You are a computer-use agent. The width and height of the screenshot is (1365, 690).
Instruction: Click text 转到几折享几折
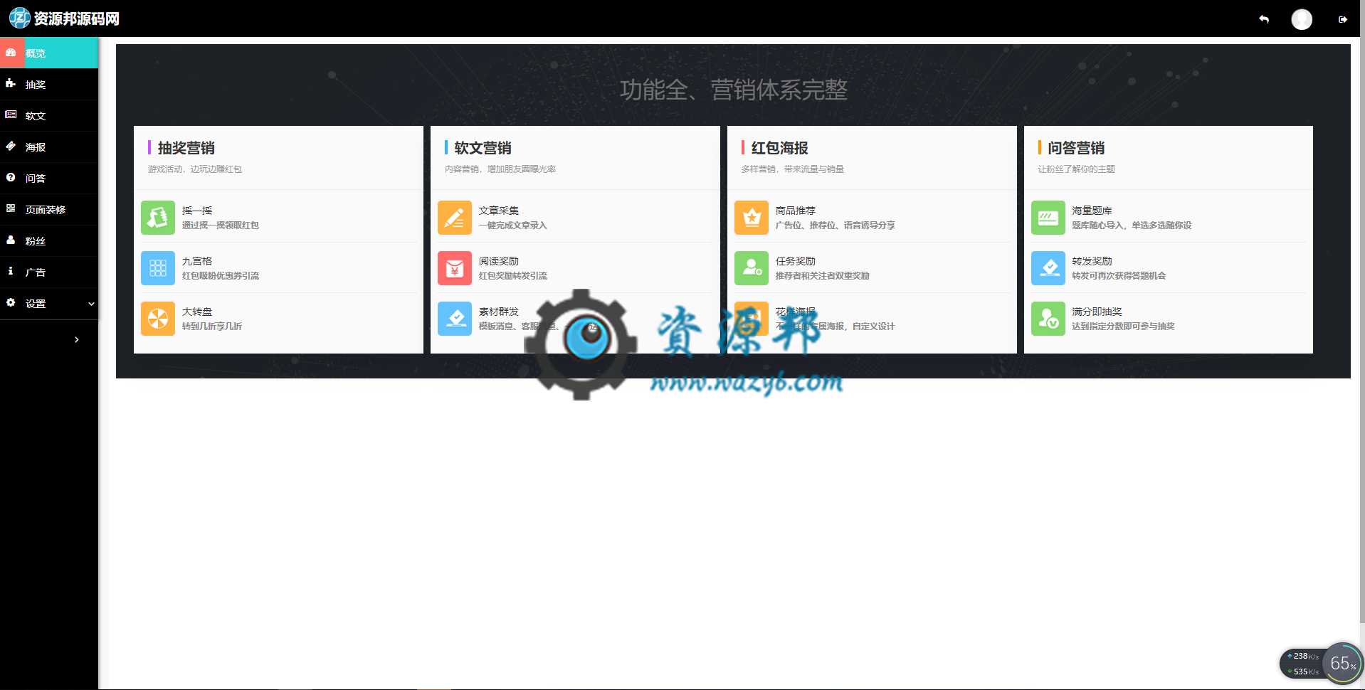point(212,327)
